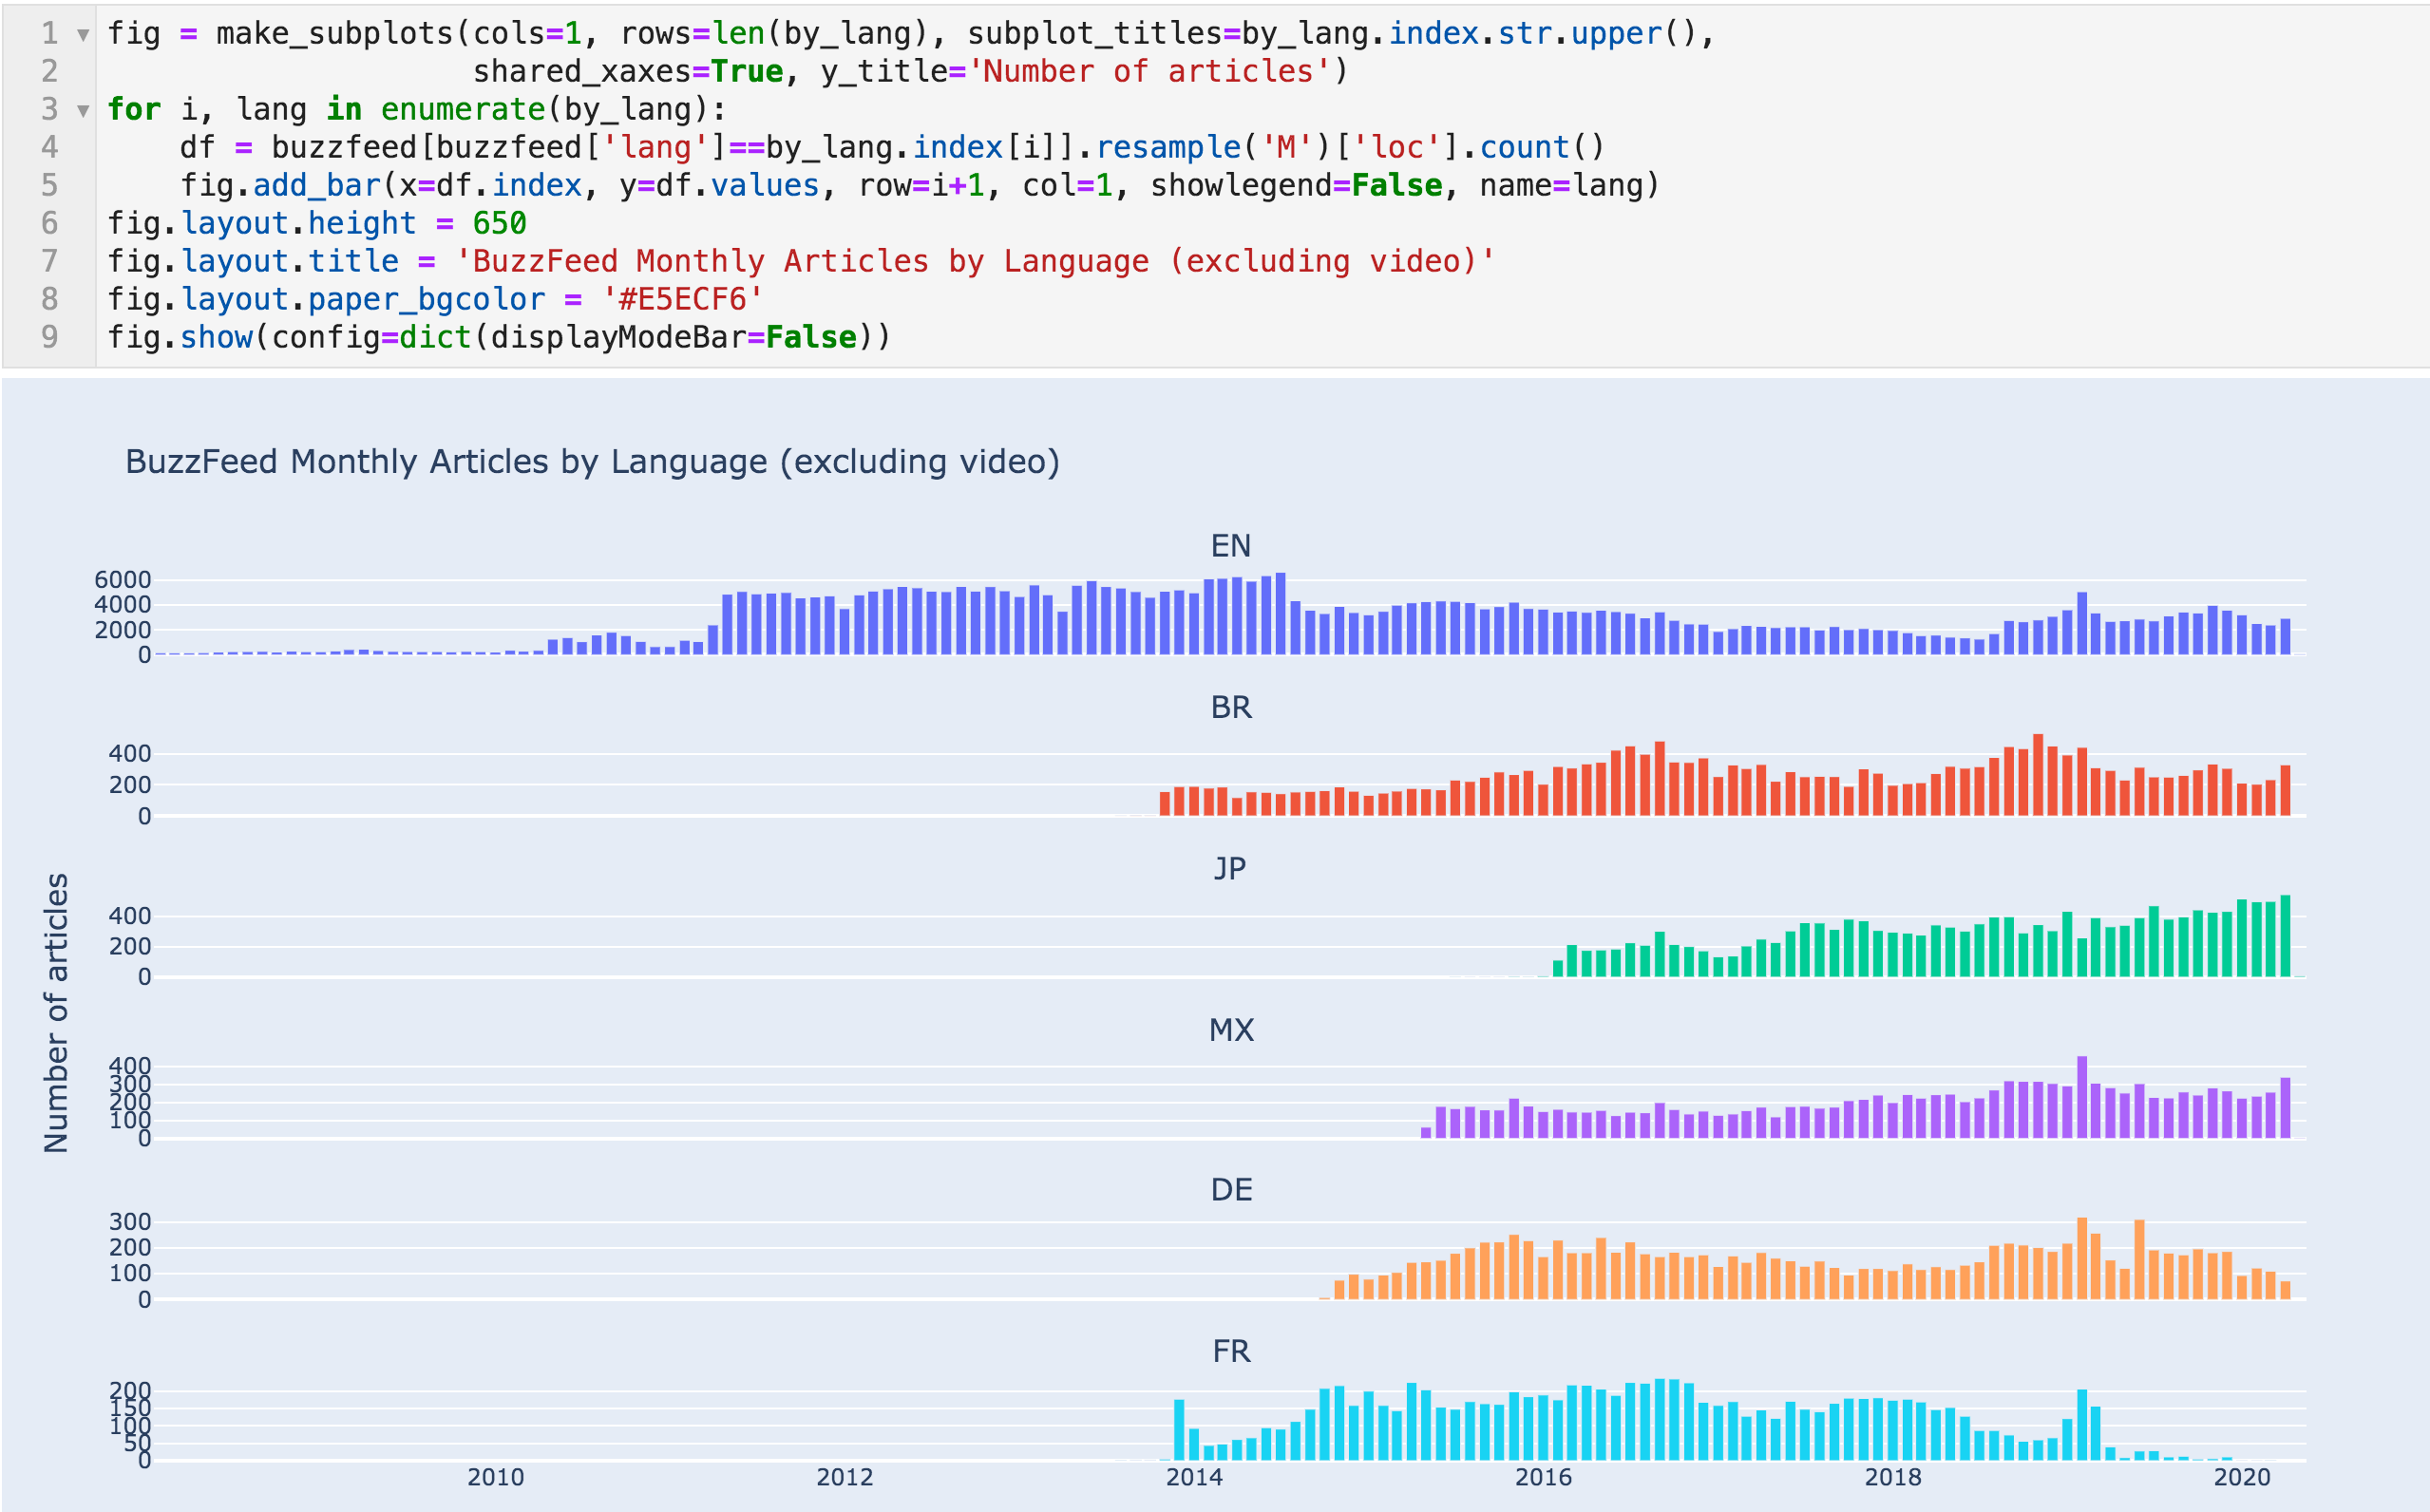The width and height of the screenshot is (2430, 1512).
Task: Select the BR subplot title
Action: (1230, 708)
